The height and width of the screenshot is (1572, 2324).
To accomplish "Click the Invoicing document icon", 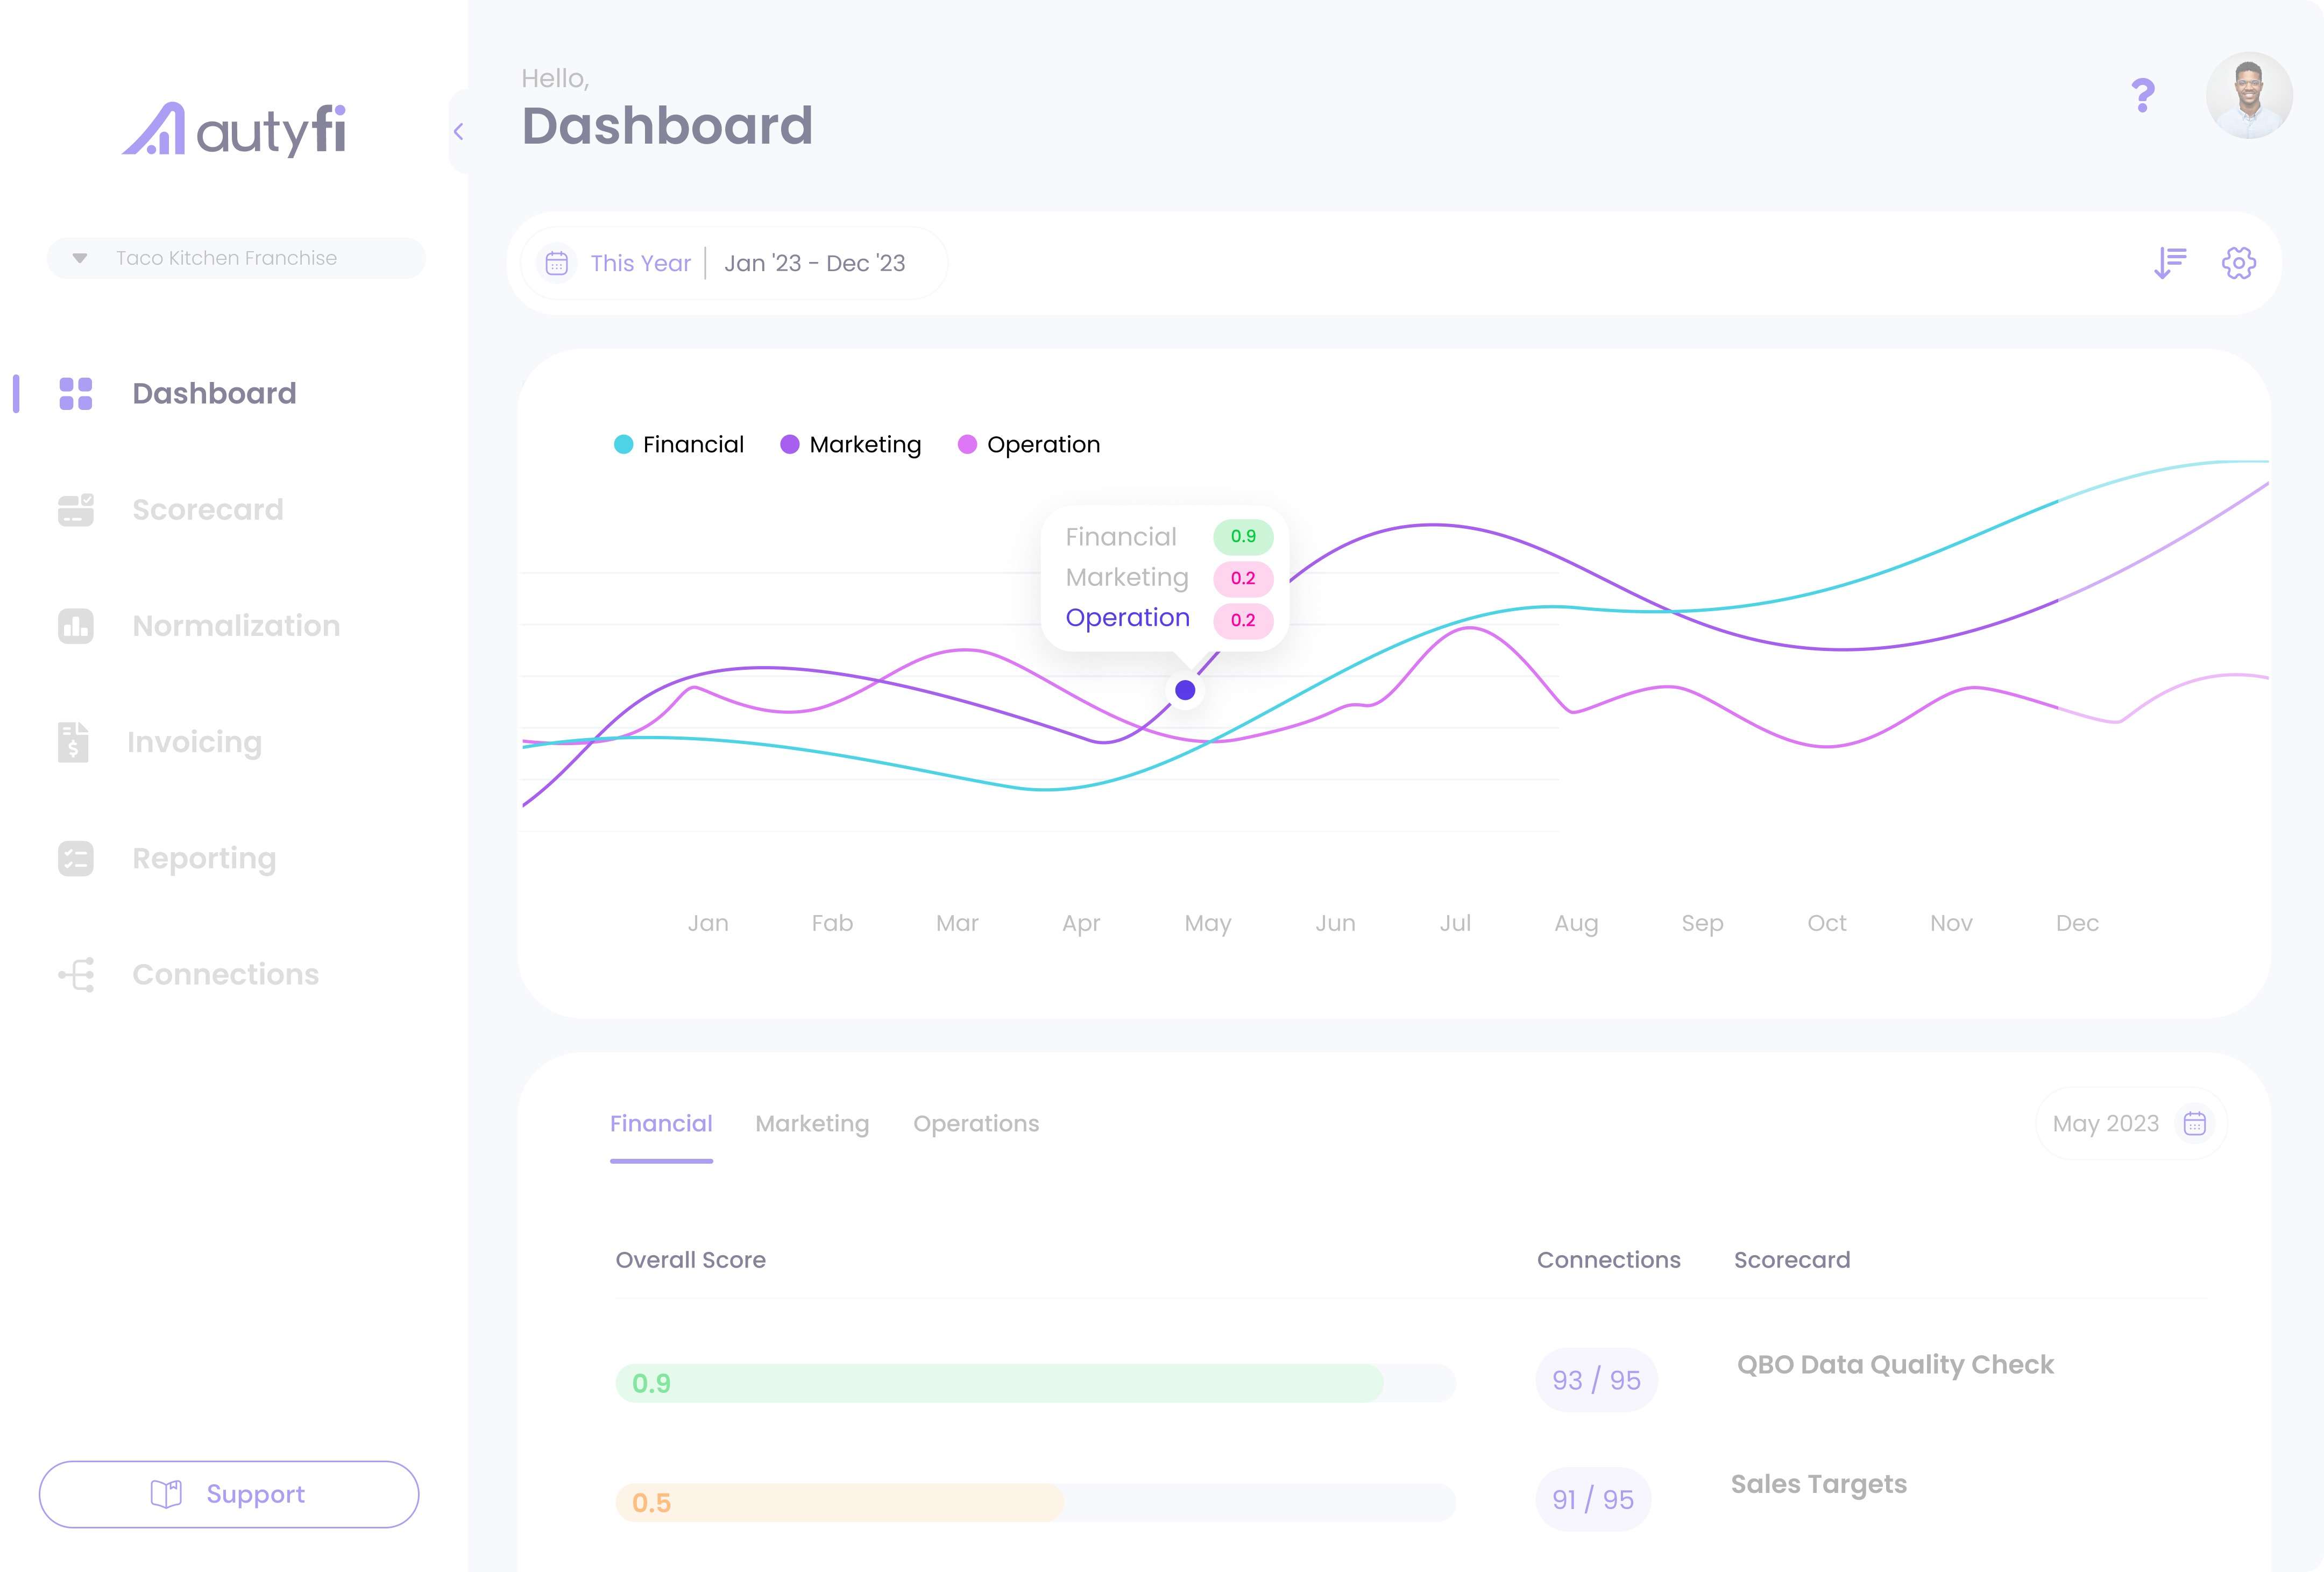I will (x=73, y=742).
